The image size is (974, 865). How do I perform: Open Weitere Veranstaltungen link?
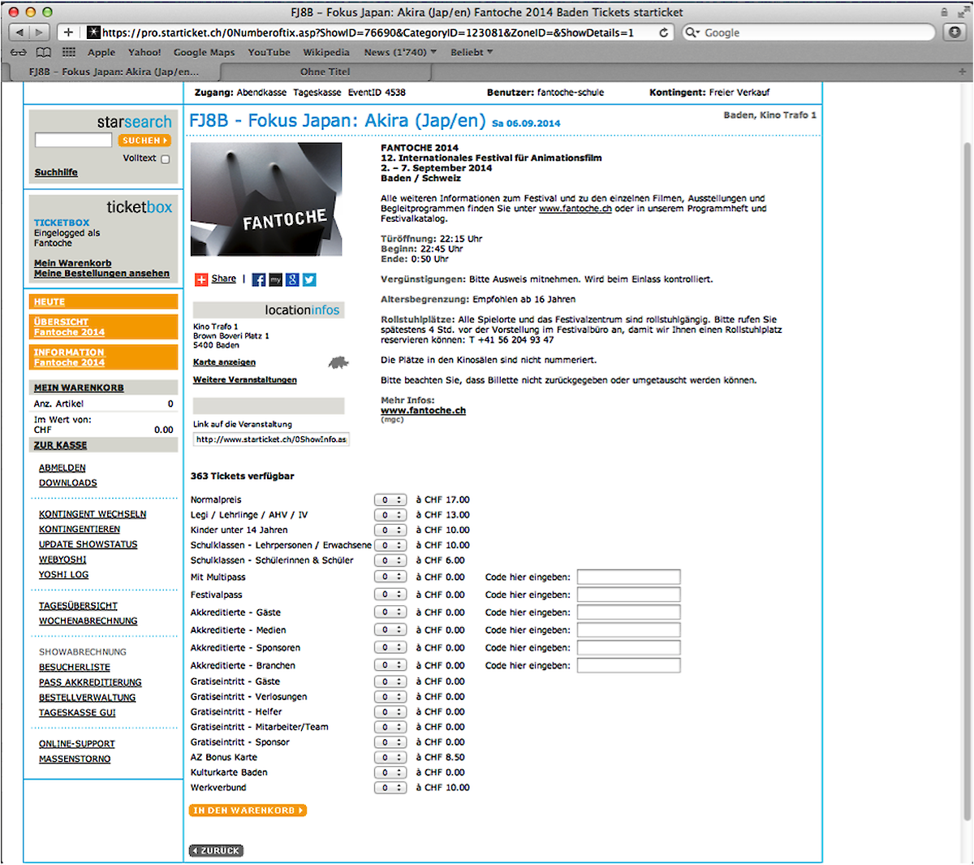245,380
